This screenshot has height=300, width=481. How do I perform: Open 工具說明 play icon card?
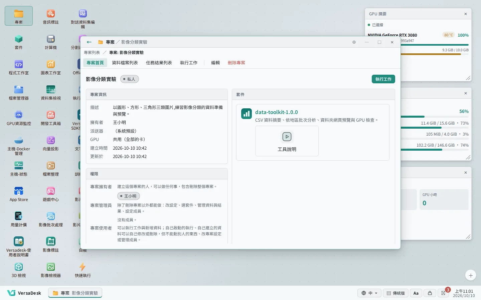coord(287,141)
